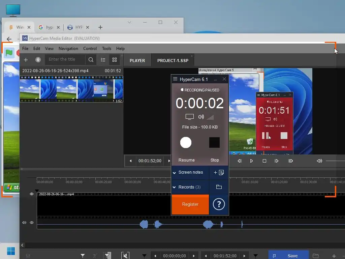Click the microphone voice recording icon
Image resolution: width=345 pixels, height=259 pixels.
pos(38,60)
